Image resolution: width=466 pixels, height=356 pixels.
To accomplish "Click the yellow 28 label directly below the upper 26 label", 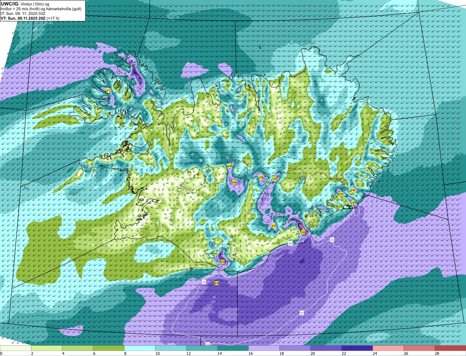I will [x=234, y=182].
